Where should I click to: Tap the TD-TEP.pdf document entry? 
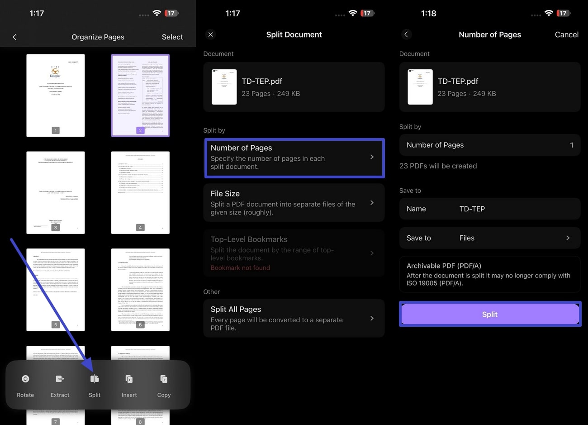(x=294, y=87)
